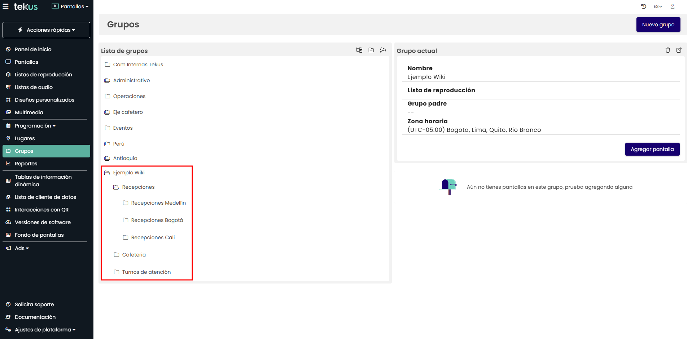
Task: Click the Agregar pantalla button
Action: [x=652, y=149]
